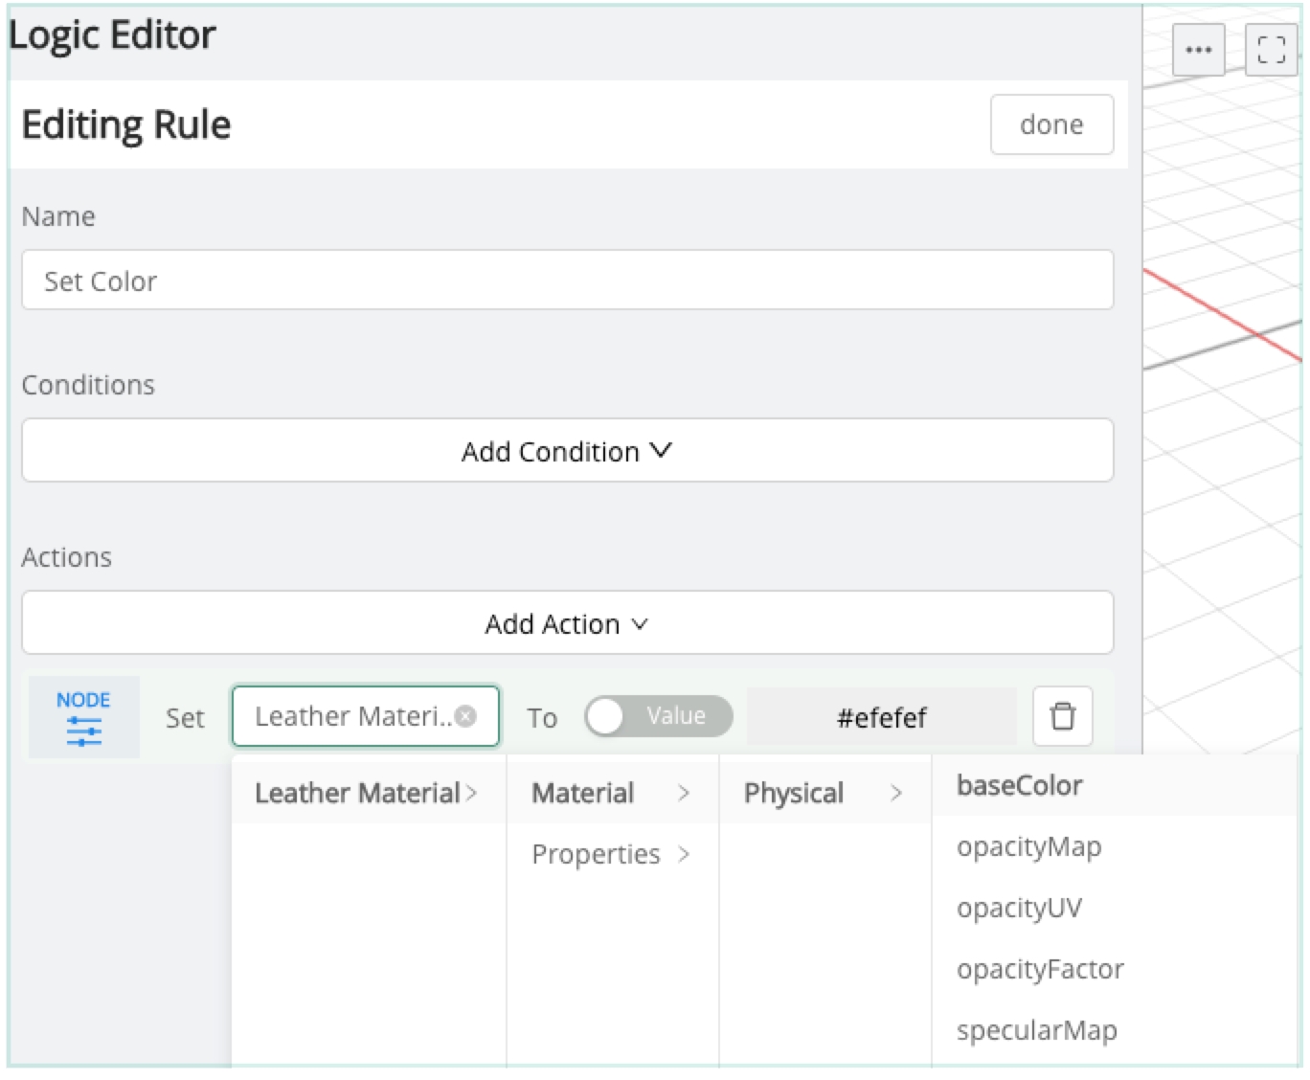Select Leather Material in the cascade menu
This screenshot has width=1310, height=1080.
pos(366,793)
